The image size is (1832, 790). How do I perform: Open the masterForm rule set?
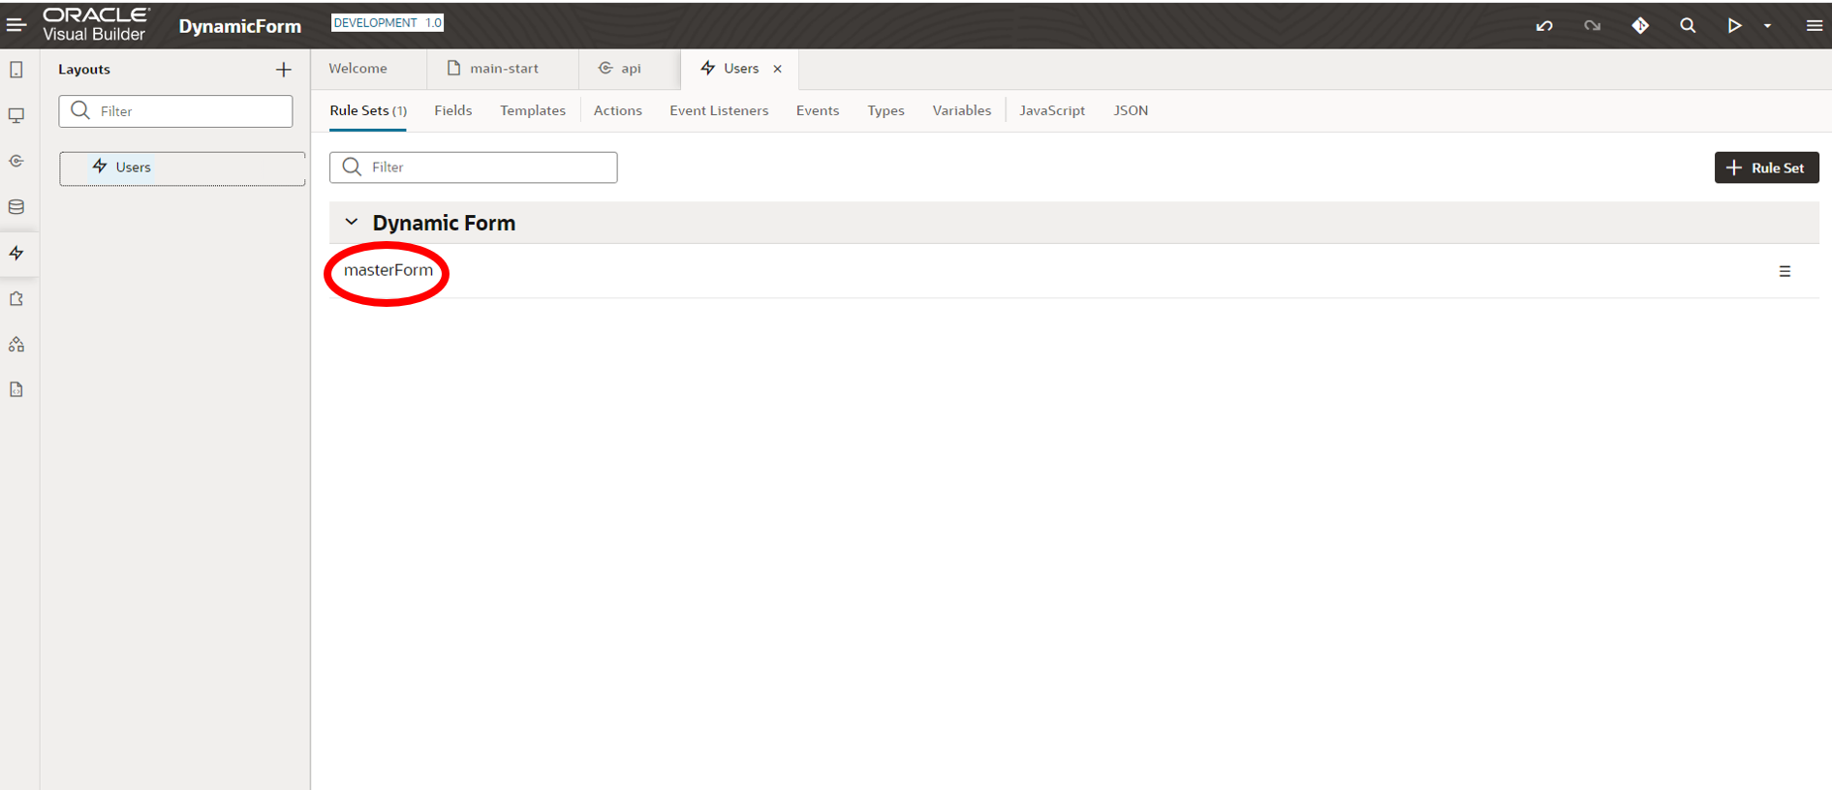coord(388,270)
